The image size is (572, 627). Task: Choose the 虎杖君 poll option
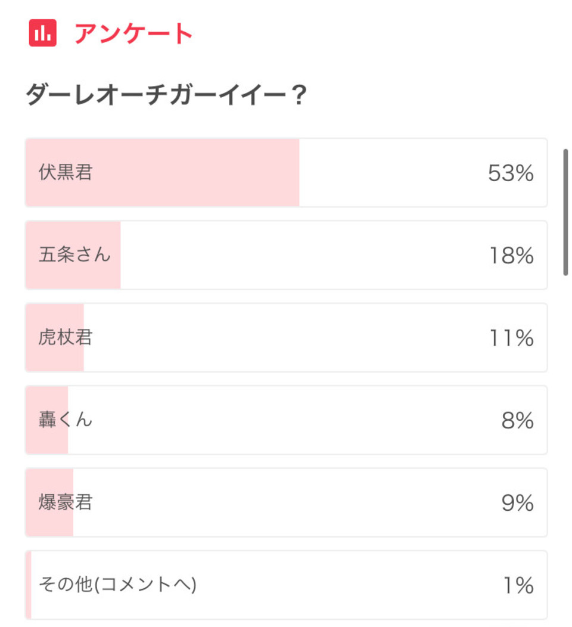(286, 337)
